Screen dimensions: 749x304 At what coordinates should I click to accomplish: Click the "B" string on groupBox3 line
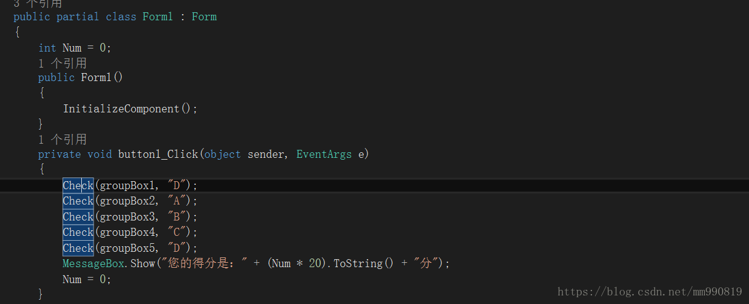(x=177, y=216)
